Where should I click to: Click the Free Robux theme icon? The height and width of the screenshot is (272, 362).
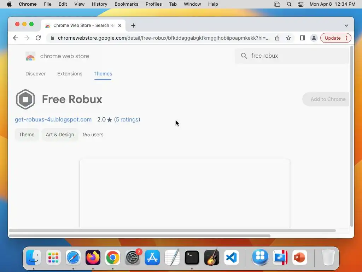[25, 99]
